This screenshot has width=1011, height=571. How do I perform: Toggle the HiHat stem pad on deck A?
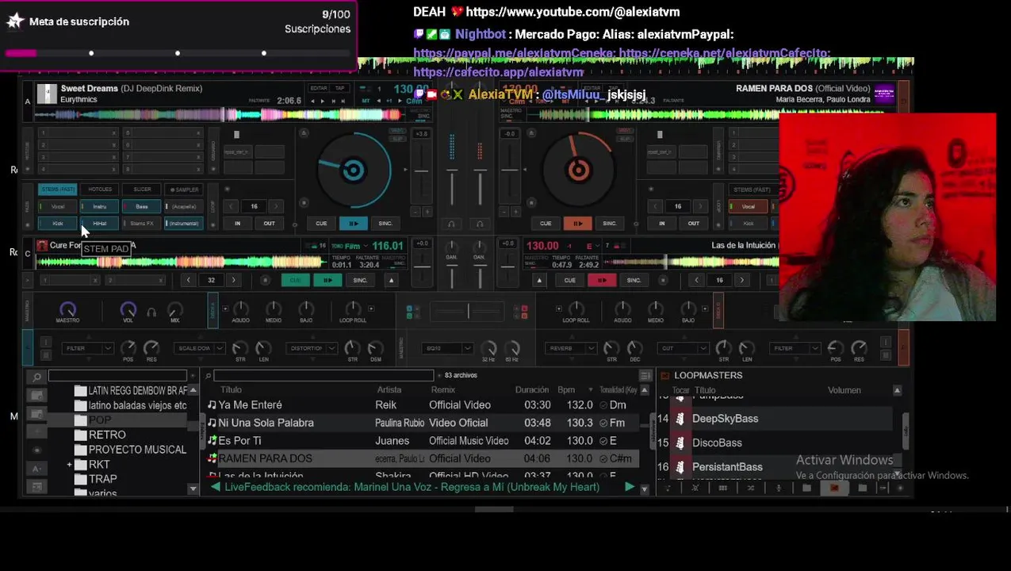tap(99, 224)
